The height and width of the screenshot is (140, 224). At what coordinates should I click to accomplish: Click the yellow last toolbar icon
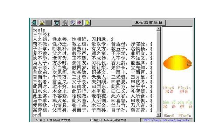click(87, 22)
